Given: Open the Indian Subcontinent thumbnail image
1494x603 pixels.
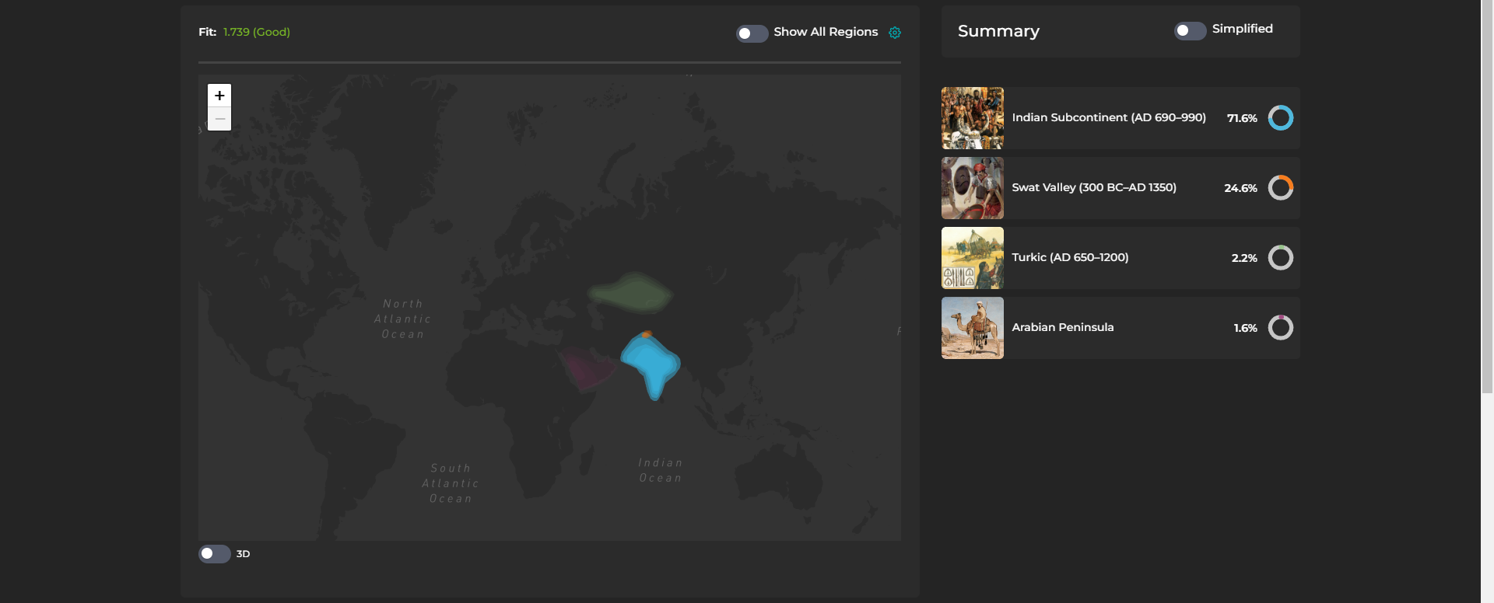Looking at the screenshot, I should pyautogui.click(x=972, y=118).
